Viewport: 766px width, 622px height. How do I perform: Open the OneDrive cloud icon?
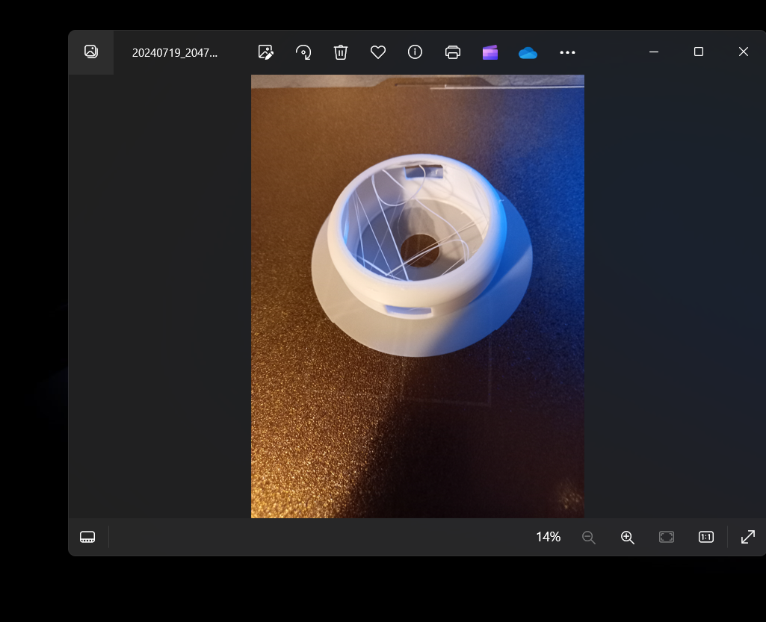[528, 53]
